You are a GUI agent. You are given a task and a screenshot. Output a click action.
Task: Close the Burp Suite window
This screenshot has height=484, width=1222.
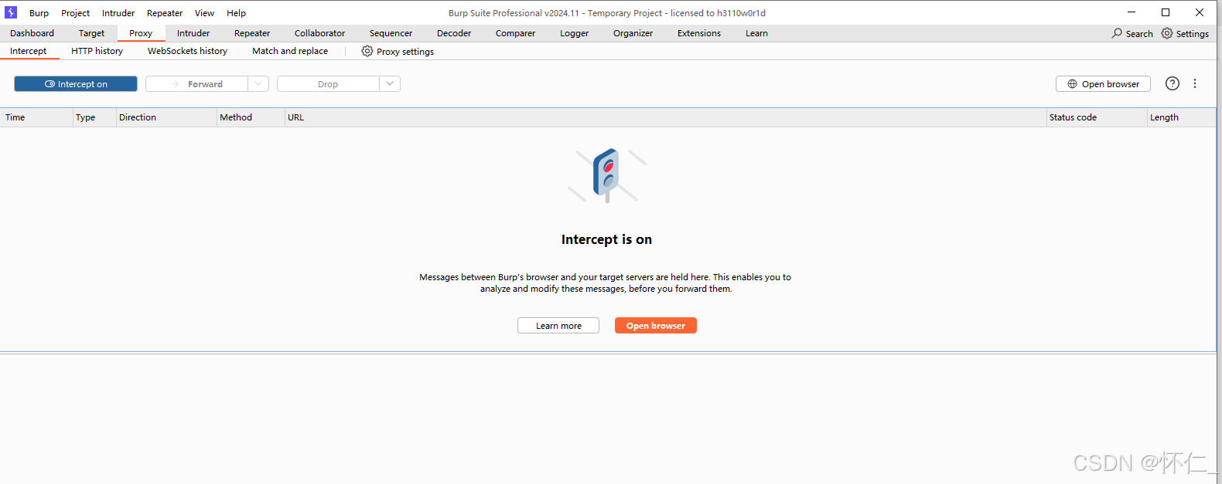[x=1200, y=12]
